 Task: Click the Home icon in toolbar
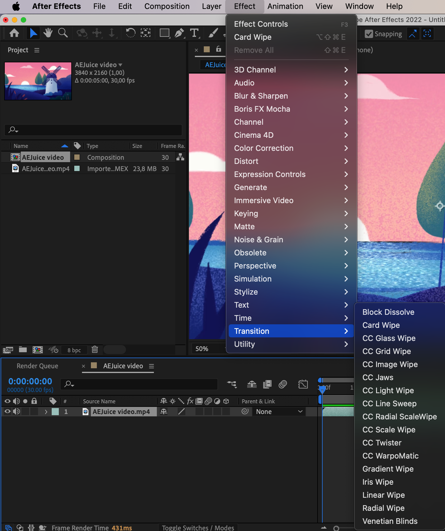(x=14, y=33)
